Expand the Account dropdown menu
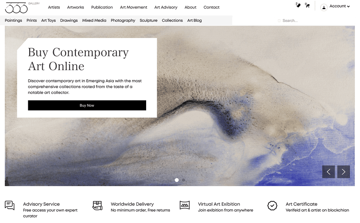This screenshot has height=223, width=360. pyautogui.click(x=339, y=6)
